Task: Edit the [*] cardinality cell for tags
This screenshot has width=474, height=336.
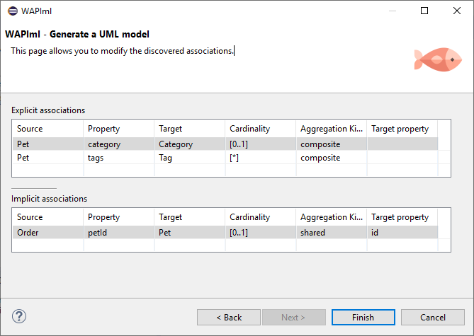Action: [x=260, y=158]
